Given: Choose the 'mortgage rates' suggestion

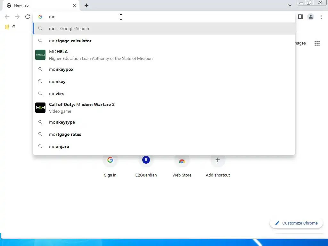Looking at the screenshot, I should [164, 134].
